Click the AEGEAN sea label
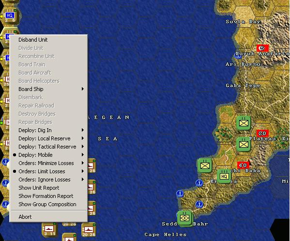The height and width of the screenshot is (241, 290). 108,118
